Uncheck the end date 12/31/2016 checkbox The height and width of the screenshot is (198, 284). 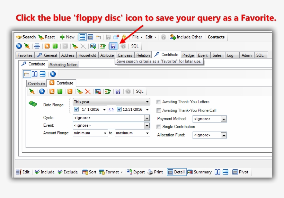[119, 109]
